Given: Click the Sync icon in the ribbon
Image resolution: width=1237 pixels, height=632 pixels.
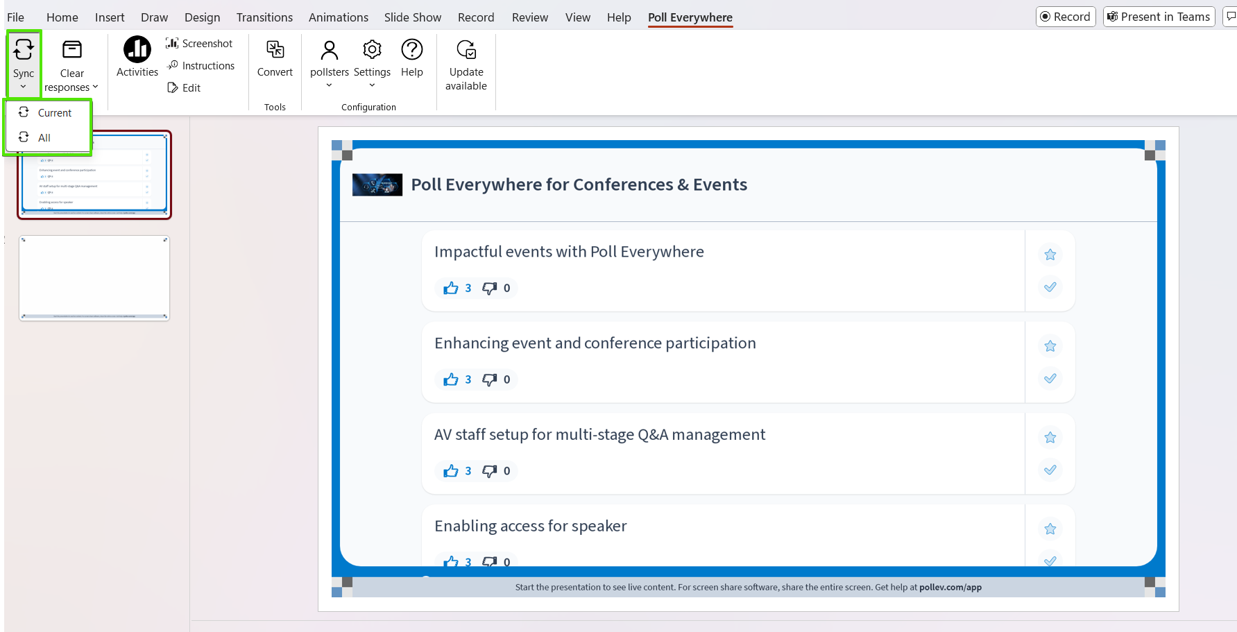Looking at the screenshot, I should click(x=24, y=49).
